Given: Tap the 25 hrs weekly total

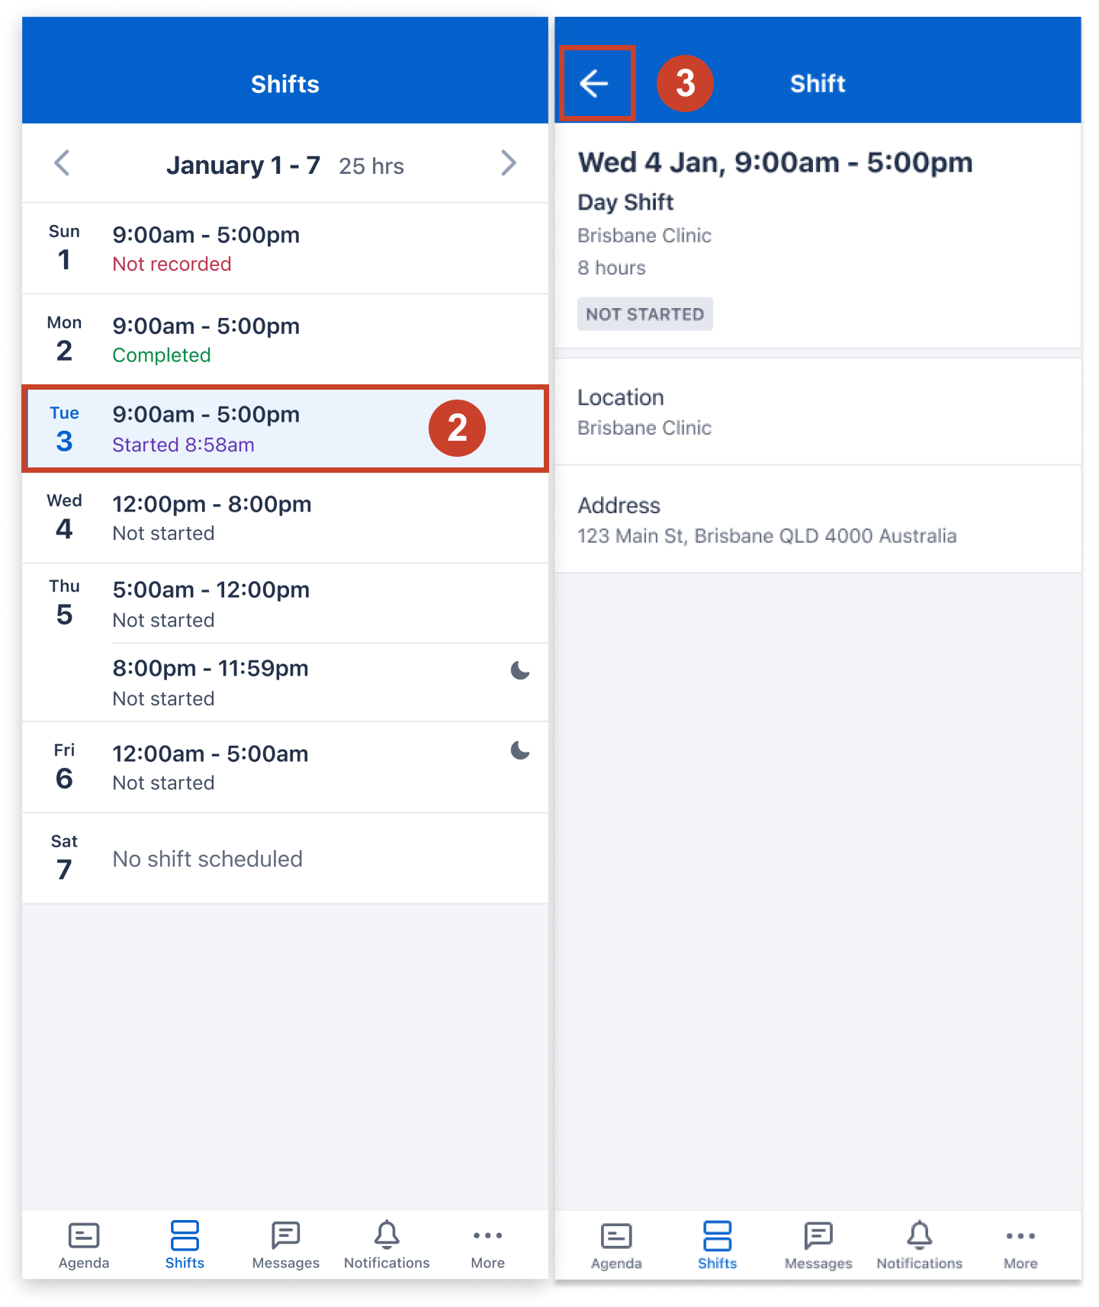Looking at the screenshot, I should tap(371, 165).
